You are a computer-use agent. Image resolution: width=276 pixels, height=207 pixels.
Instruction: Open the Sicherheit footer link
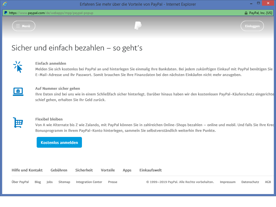(84, 170)
